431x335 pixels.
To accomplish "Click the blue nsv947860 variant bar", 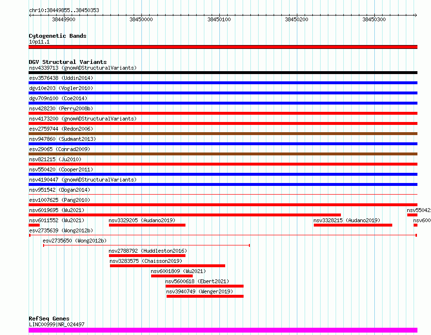I will tap(223, 144).
